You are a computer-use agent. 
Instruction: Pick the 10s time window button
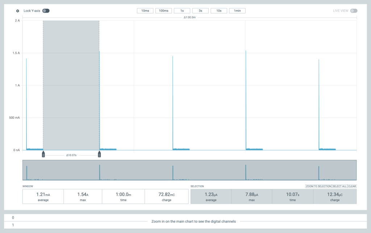click(x=219, y=11)
